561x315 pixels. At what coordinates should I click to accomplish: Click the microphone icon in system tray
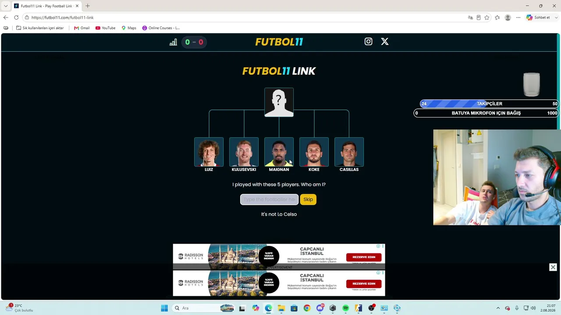point(517,308)
